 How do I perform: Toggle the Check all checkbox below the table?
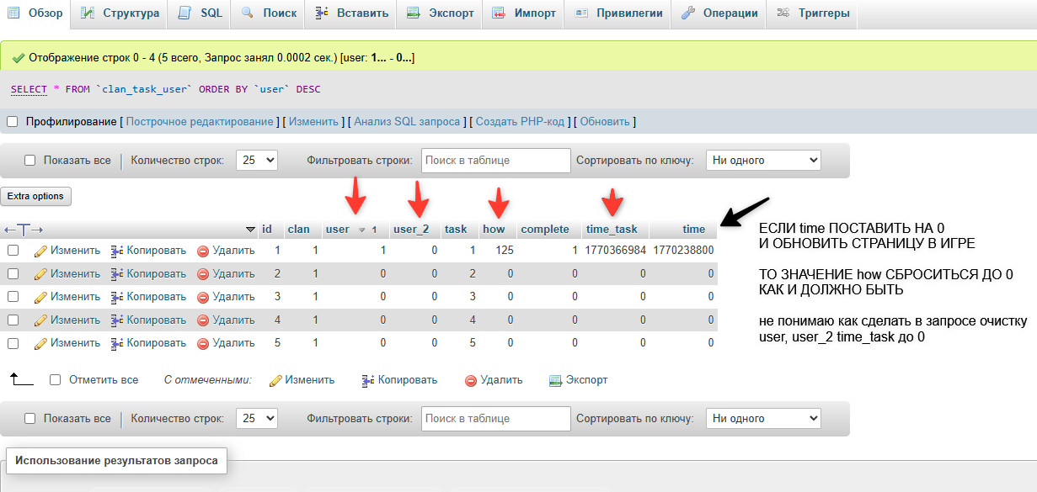(56, 380)
